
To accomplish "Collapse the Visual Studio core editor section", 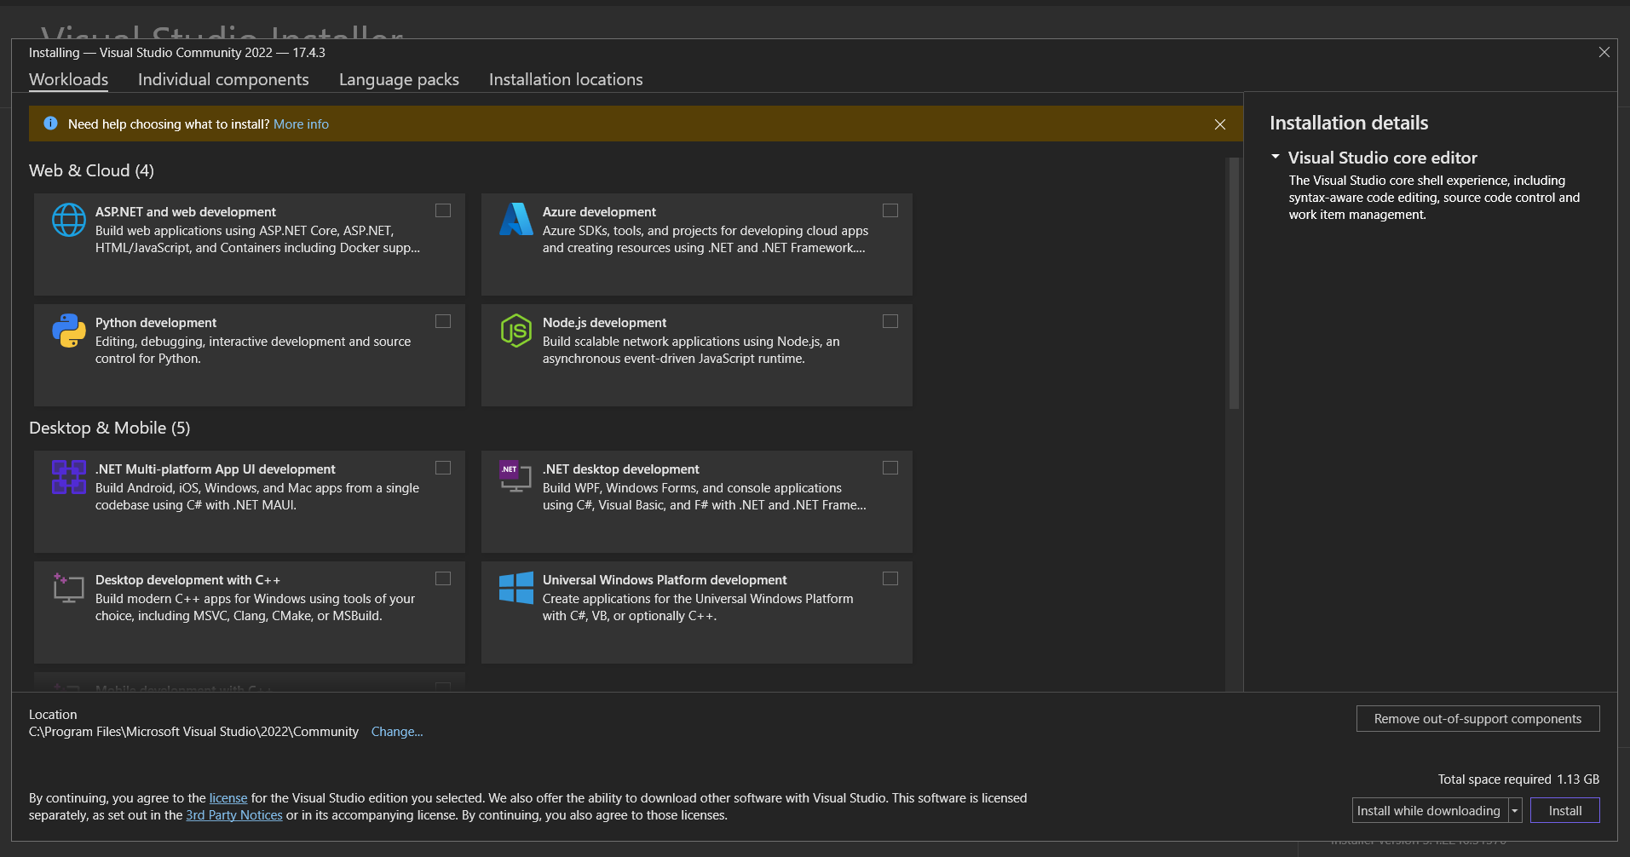I will click(x=1276, y=158).
